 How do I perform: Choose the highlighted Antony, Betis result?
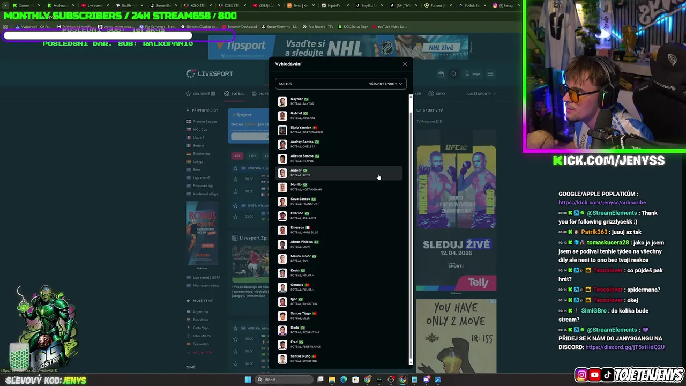tap(339, 173)
